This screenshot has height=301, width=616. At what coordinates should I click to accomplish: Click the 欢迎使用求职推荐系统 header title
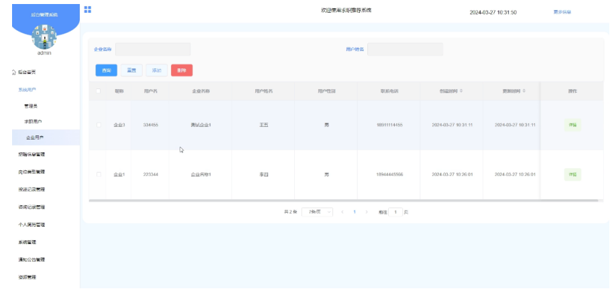click(x=346, y=10)
